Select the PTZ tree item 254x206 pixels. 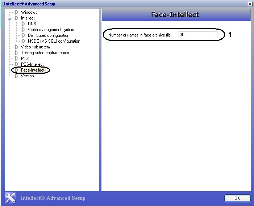pyautogui.click(x=25, y=59)
